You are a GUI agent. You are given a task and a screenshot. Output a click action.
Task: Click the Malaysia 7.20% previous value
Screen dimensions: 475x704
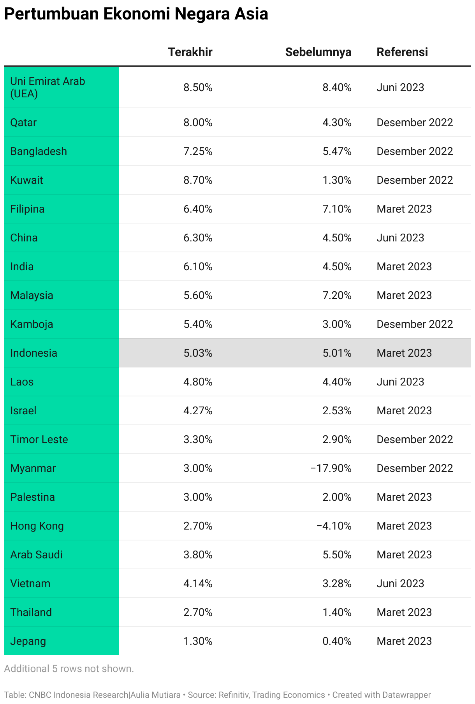pos(337,295)
